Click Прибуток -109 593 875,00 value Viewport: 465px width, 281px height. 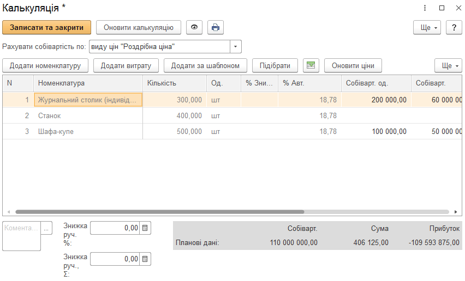point(434,242)
